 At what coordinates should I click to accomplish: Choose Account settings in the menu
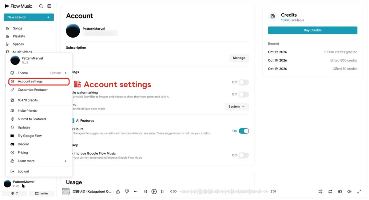(x=39, y=82)
